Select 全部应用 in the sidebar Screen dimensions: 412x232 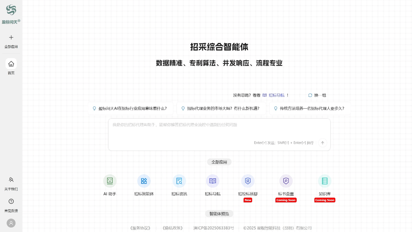[x=11, y=41]
